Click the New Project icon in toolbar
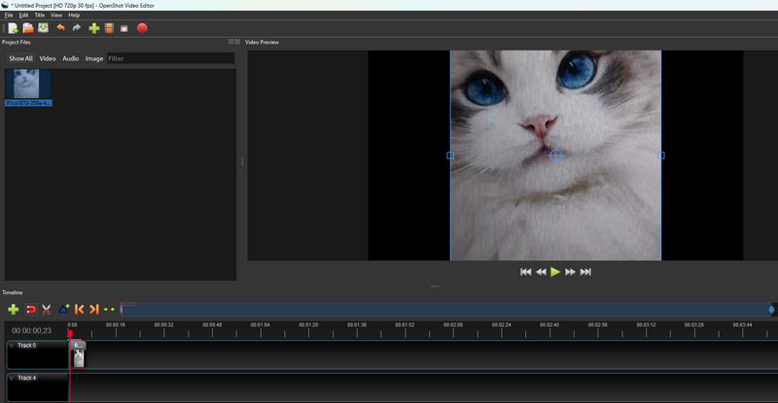Screen dimensions: 778x403 pyautogui.click(x=13, y=28)
